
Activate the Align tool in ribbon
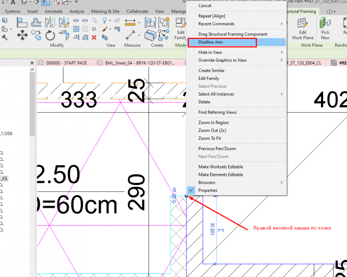point(22,22)
